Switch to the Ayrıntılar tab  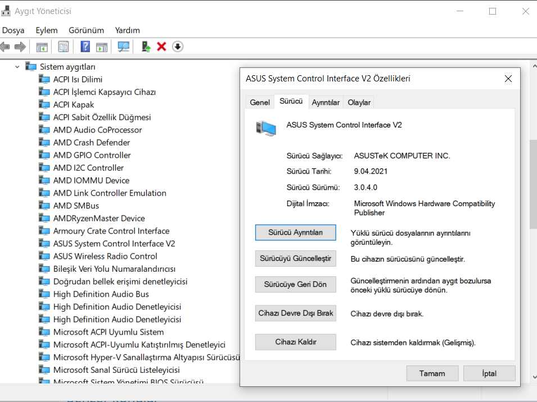pos(326,102)
